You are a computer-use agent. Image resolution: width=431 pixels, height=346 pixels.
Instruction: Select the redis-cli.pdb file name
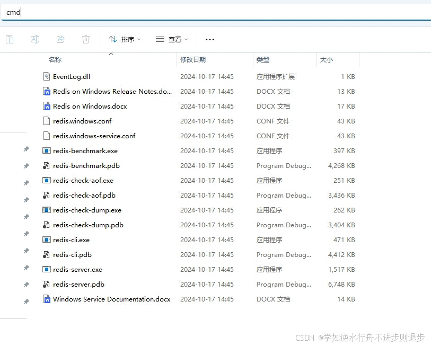72,255
